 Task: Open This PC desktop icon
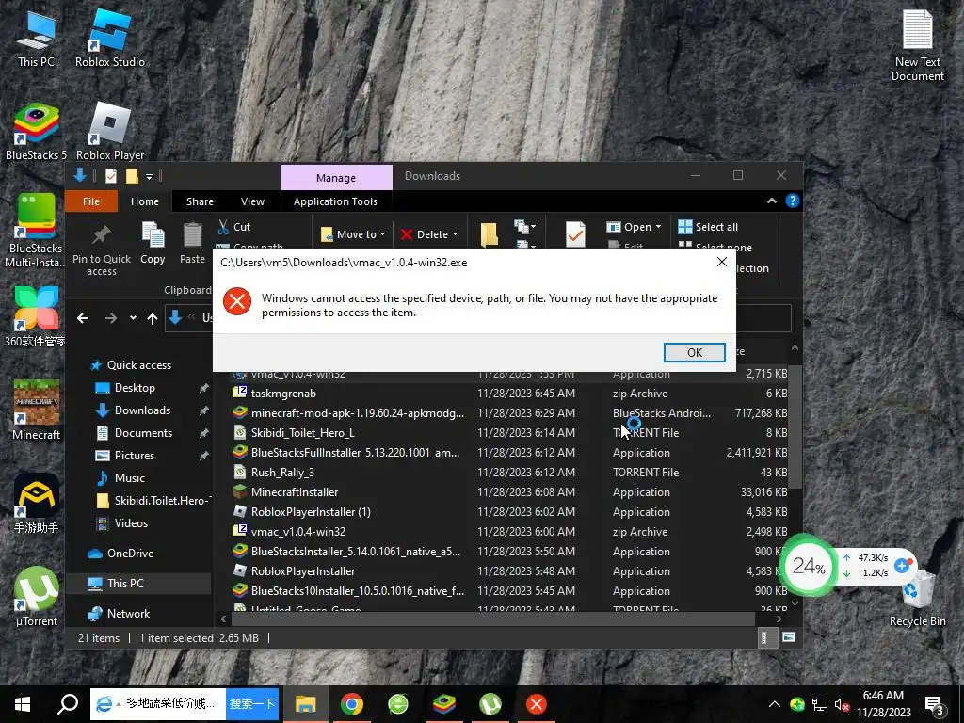tap(36, 38)
